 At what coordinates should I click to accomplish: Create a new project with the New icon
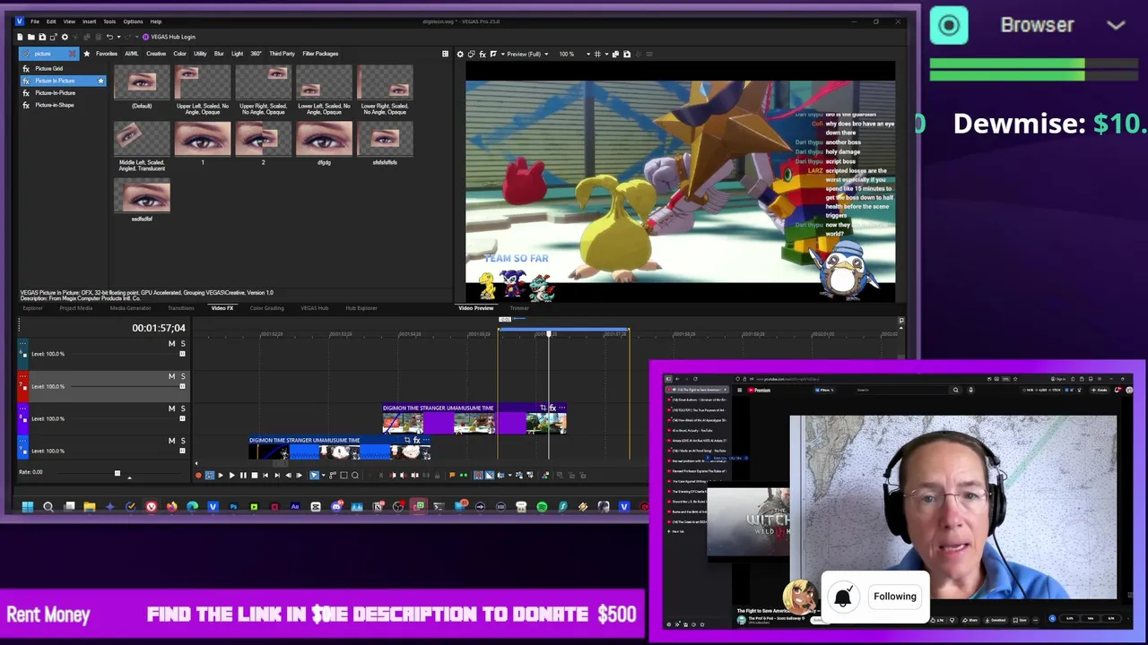pyautogui.click(x=21, y=37)
